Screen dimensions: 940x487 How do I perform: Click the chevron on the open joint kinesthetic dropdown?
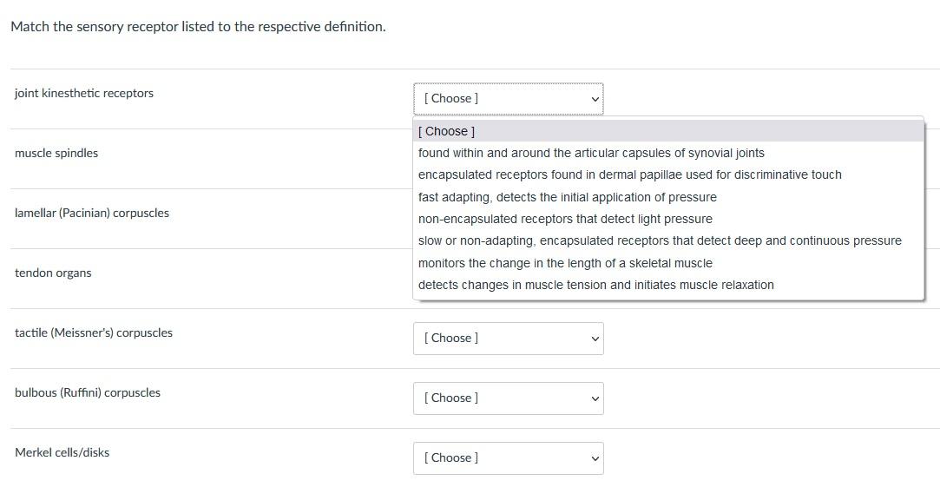coord(595,99)
